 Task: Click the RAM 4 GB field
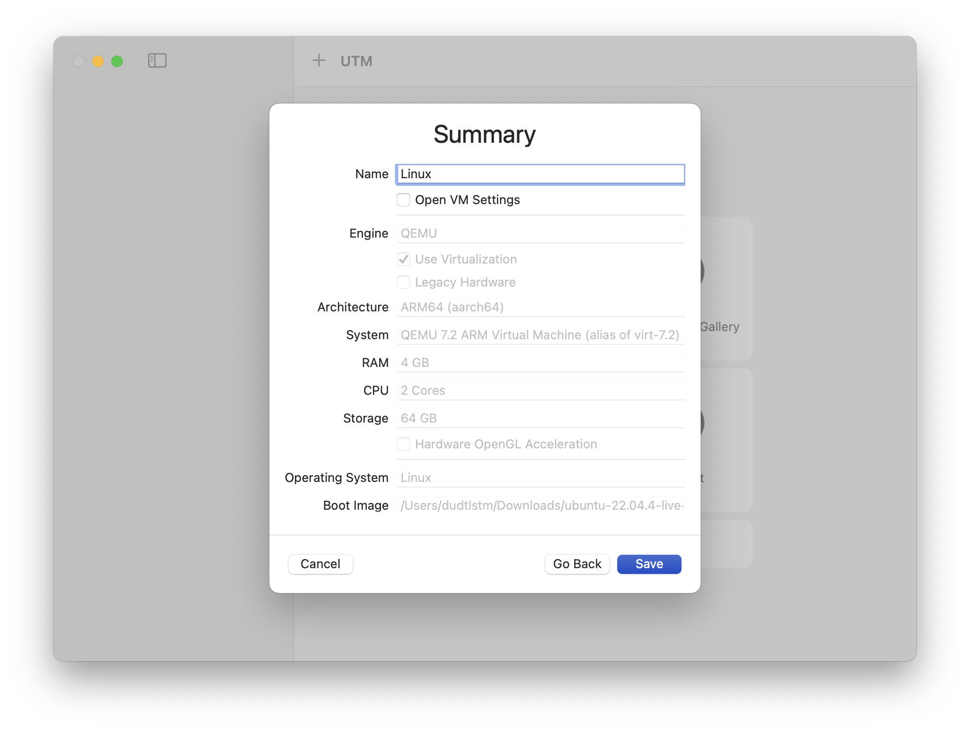pyautogui.click(x=540, y=363)
